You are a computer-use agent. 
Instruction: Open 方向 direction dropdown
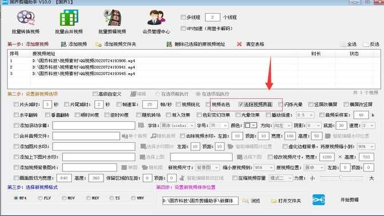pyautogui.click(x=282, y=125)
